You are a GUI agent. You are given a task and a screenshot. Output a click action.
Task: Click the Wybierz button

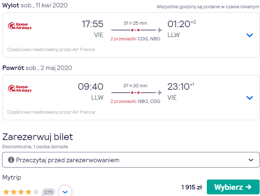233,187
